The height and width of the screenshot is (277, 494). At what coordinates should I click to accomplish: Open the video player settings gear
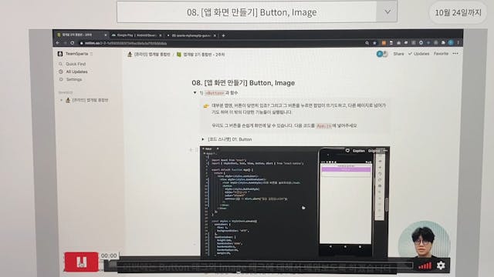(441, 265)
